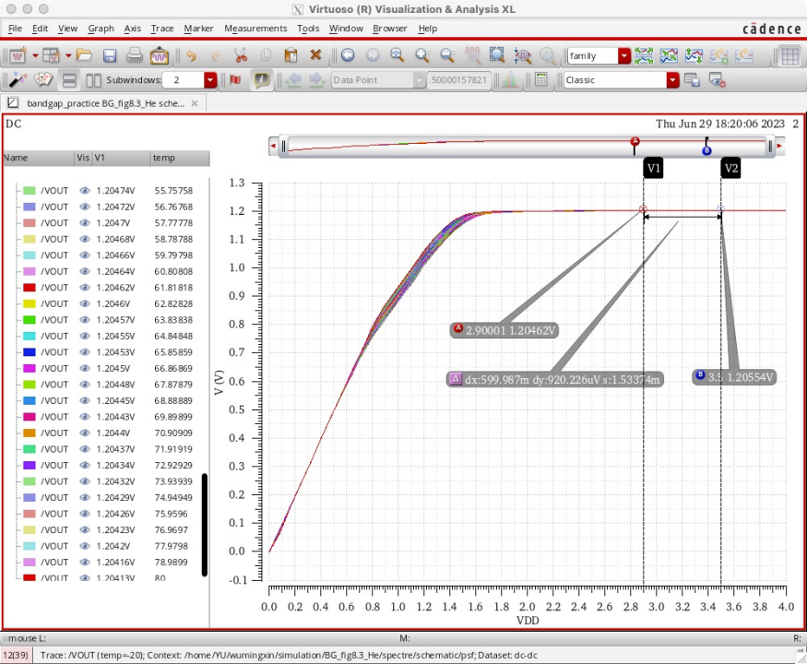Open the Subwindows count dropdown
807x664 pixels.
[210, 80]
